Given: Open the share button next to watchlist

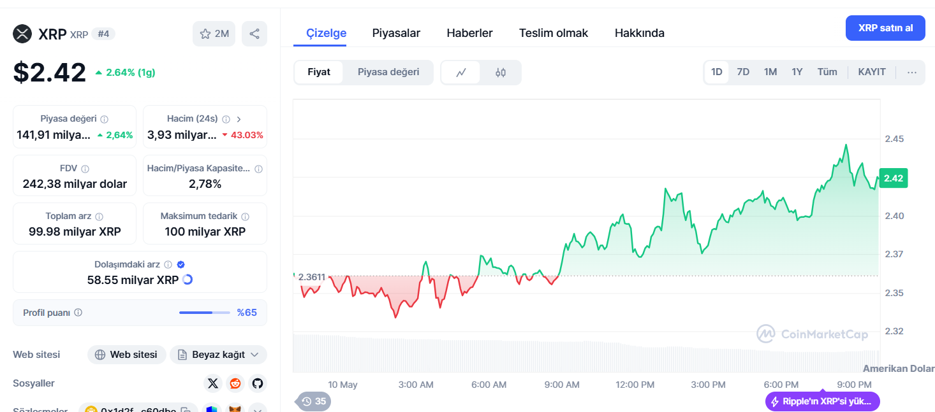Looking at the screenshot, I should click(254, 34).
